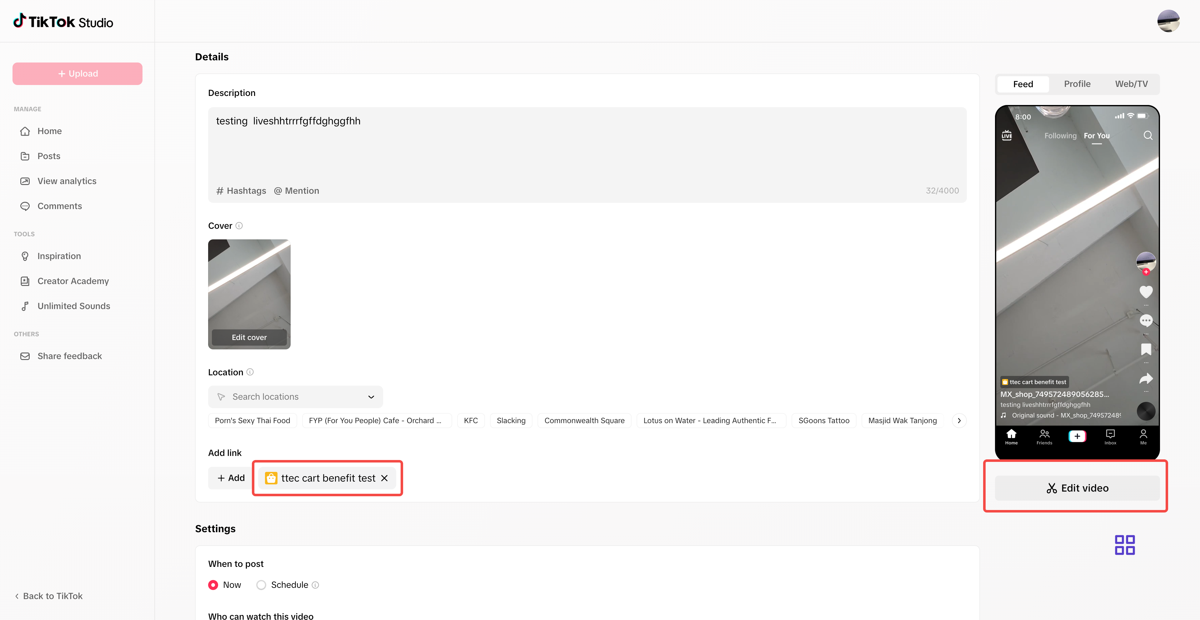
Task: Click the Following tab in phone preview
Action: (x=1060, y=136)
